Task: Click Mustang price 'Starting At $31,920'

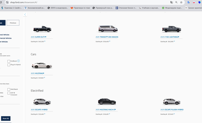Action: tap(38, 78)
